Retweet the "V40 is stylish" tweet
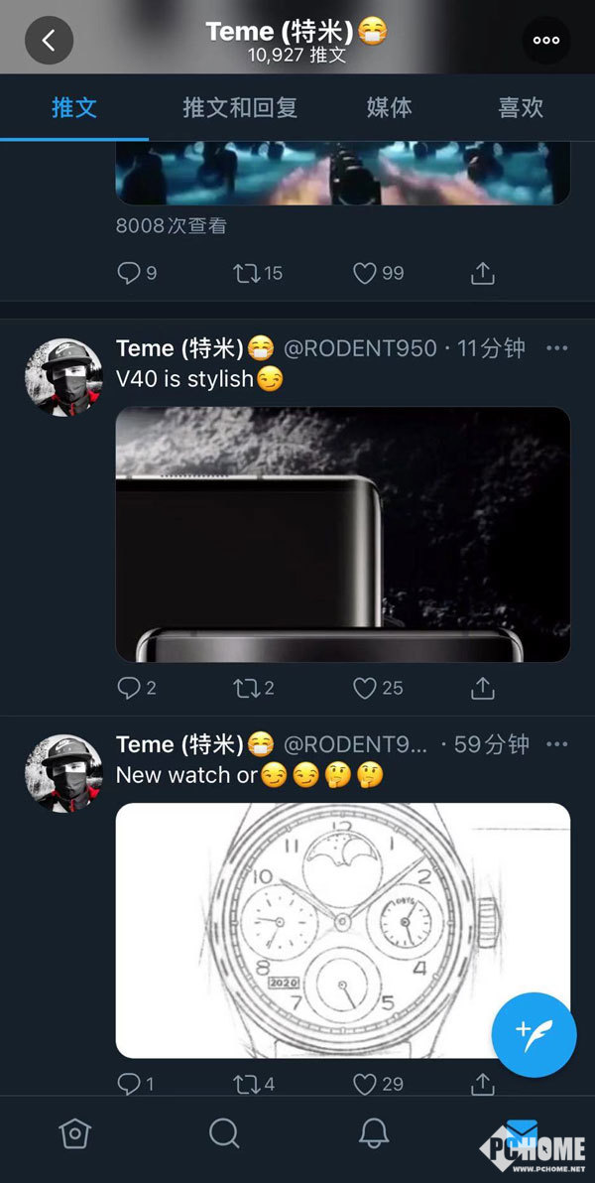Screen dimensions: 595x1183 [x=246, y=687]
